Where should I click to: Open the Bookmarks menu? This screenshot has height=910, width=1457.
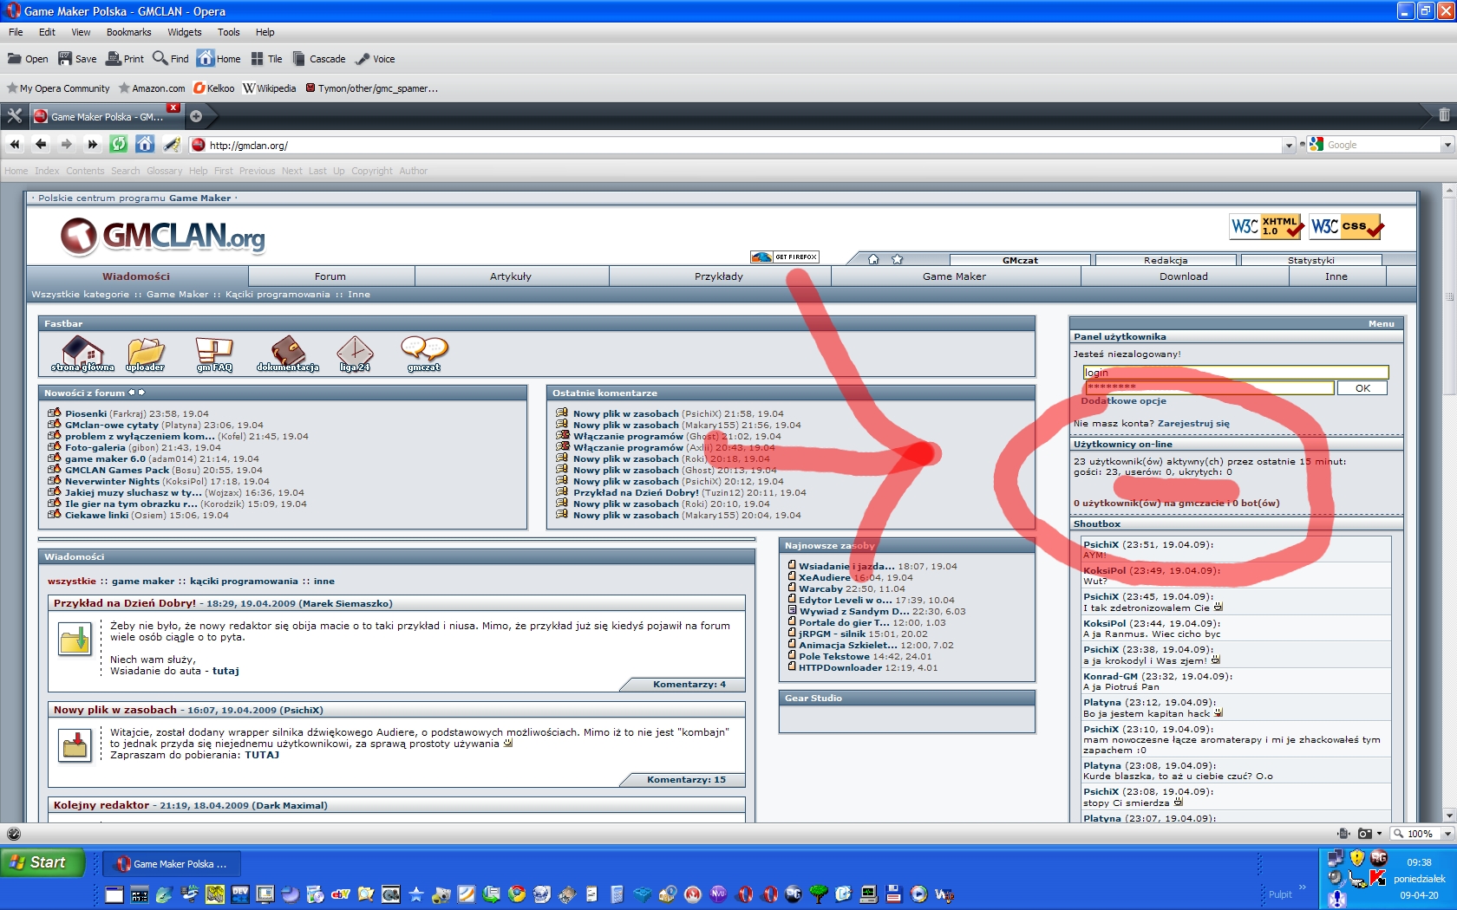coord(128,32)
